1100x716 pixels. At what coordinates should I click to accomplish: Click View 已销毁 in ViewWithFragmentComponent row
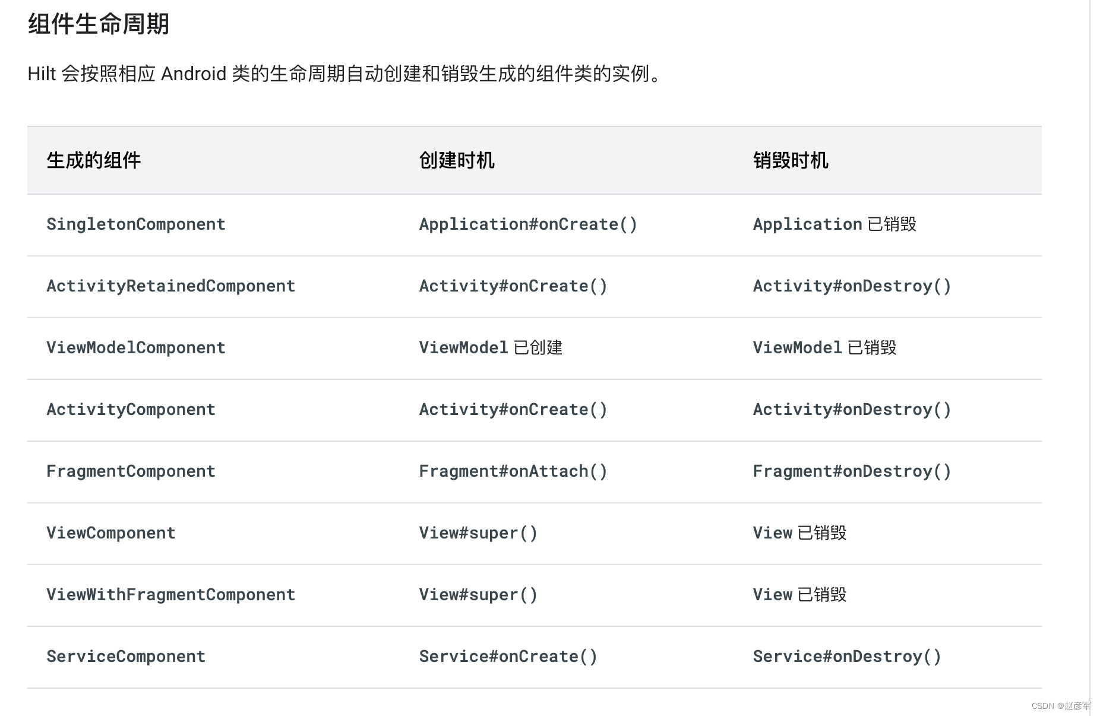coord(799,595)
